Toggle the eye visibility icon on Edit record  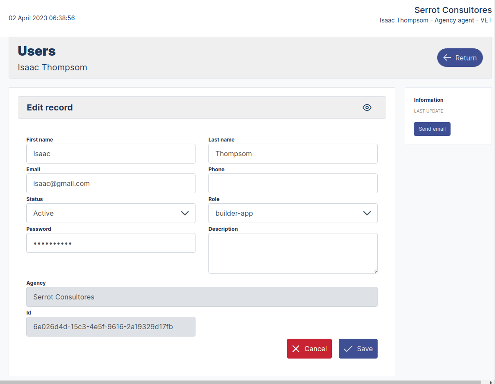[367, 107]
